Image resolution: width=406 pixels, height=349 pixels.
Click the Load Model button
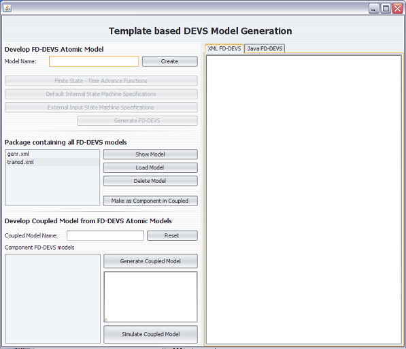150,167
